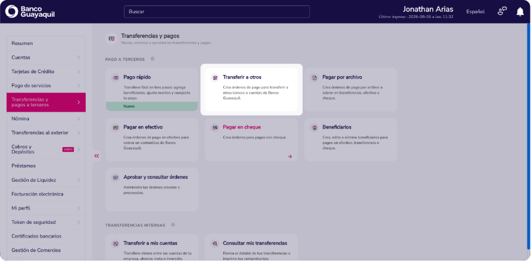This screenshot has height=261, width=531.
Task: Open Facturación electrónica in the sidebar
Action: 46,194
